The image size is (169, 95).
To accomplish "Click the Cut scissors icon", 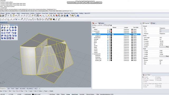I will tap(8, 16).
